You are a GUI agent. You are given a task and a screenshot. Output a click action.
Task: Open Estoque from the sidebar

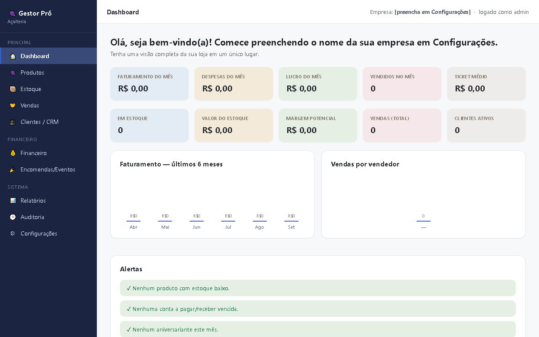click(48, 89)
